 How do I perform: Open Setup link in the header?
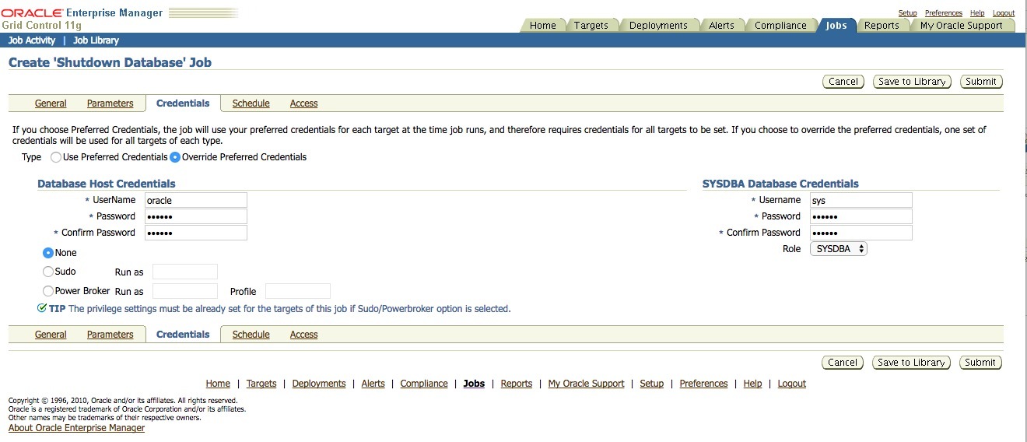click(908, 13)
